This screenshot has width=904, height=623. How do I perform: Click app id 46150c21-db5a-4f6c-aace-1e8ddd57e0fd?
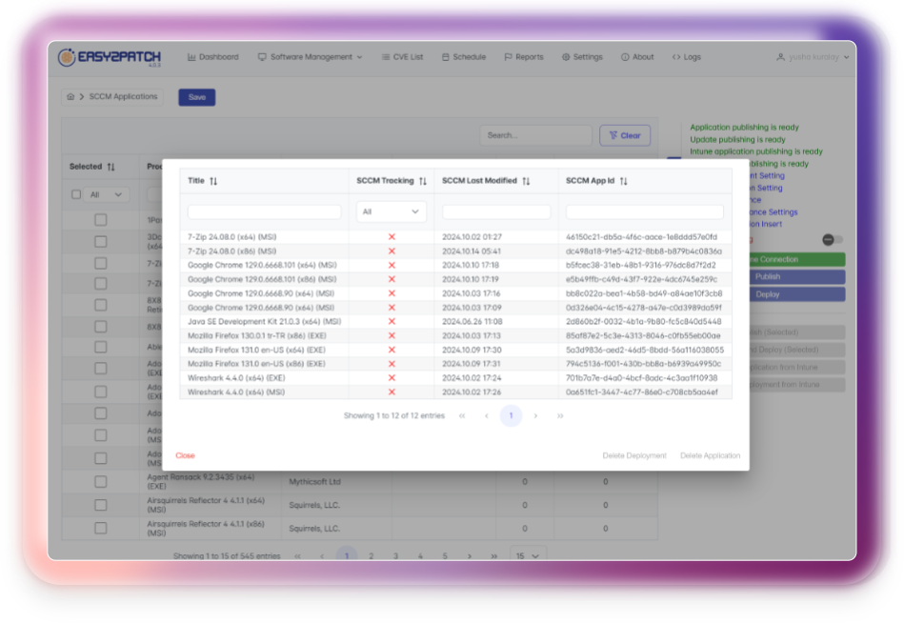pyautogui.click(x=641, y=237)
